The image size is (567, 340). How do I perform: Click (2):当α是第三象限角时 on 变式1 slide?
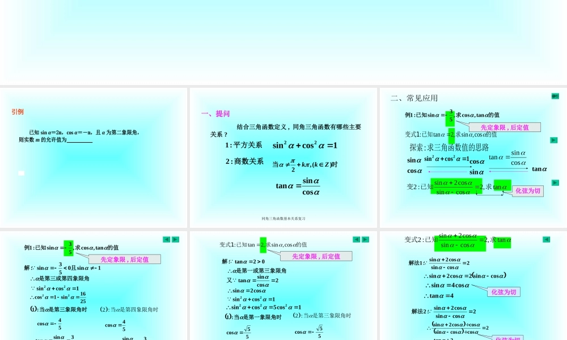pyautogui.click(x=322, y=316)
